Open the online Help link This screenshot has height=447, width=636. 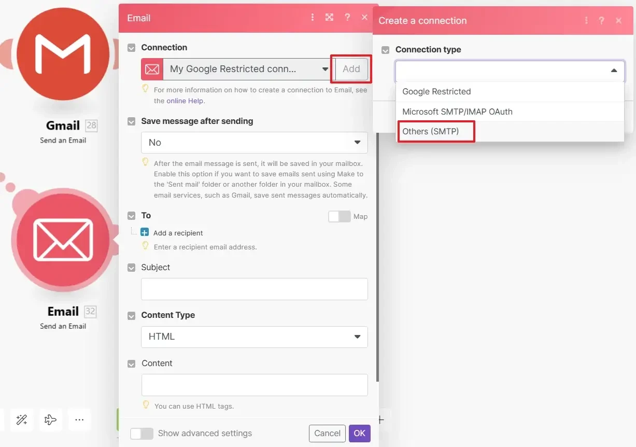point(185,101)
